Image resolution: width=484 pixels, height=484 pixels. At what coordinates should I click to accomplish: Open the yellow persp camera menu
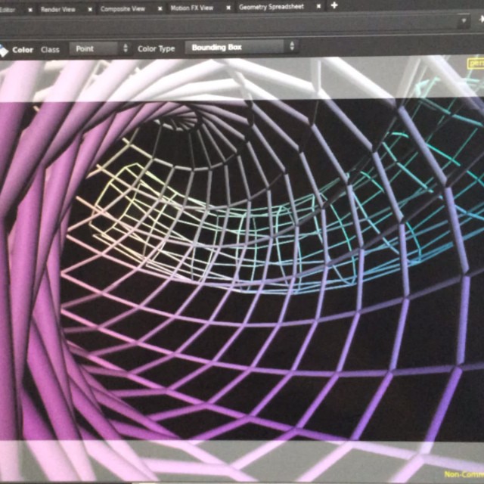tap(475, 64)
